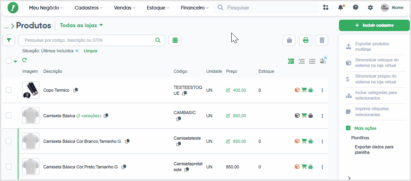This screenshot has height=181, width=411.
Task: Tick the Copo Termico row checkbox
Action: [x=9, y=90]
